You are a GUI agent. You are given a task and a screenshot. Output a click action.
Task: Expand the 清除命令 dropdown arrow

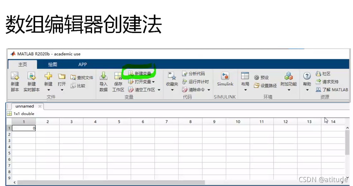209,90
